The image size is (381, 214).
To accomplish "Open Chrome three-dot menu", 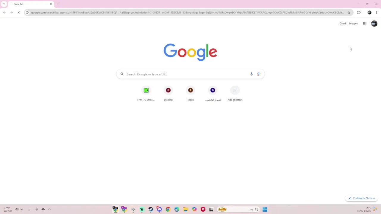I will [377, 12].
